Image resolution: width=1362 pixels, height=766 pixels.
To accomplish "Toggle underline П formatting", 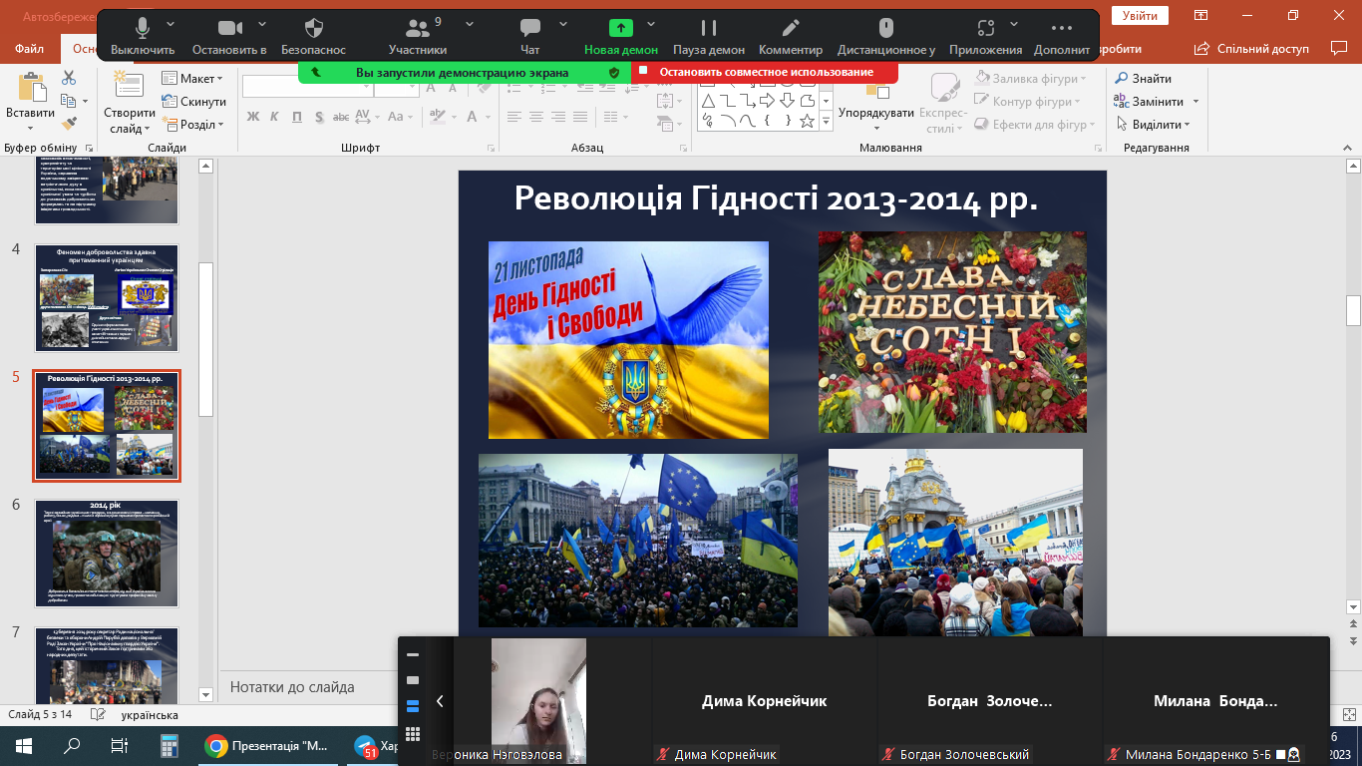I will point(297,117).
